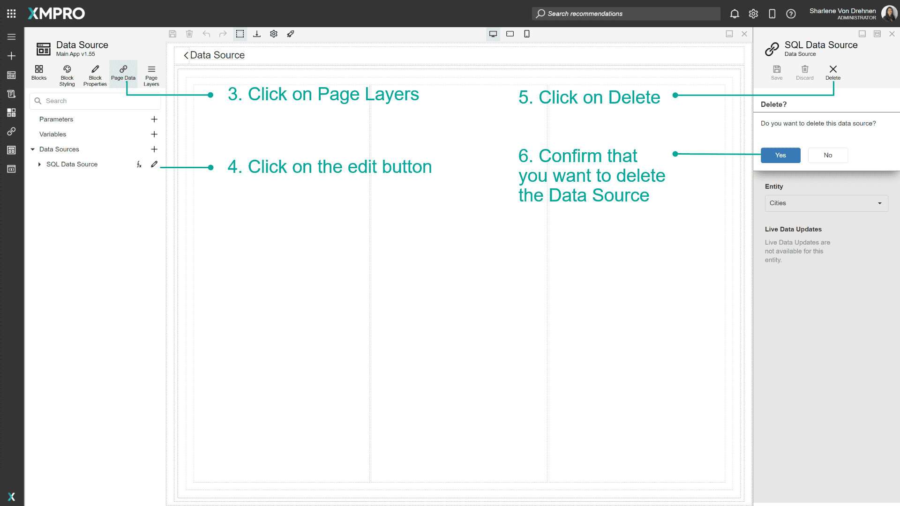The image size is (900, 506).
Task: Open the notifications bell
Action: (734, 14)
